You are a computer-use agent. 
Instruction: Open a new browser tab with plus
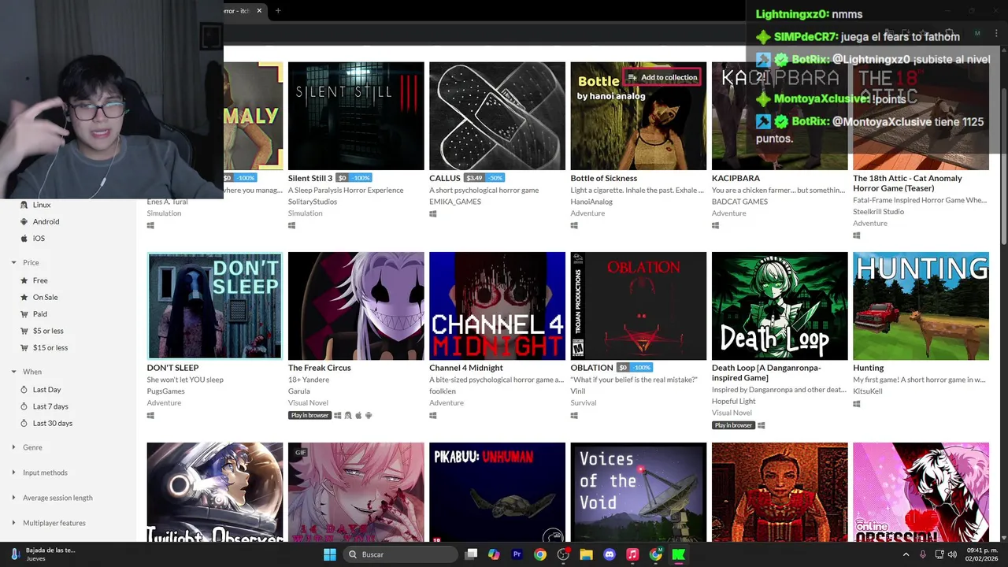[x=278, y=10]
